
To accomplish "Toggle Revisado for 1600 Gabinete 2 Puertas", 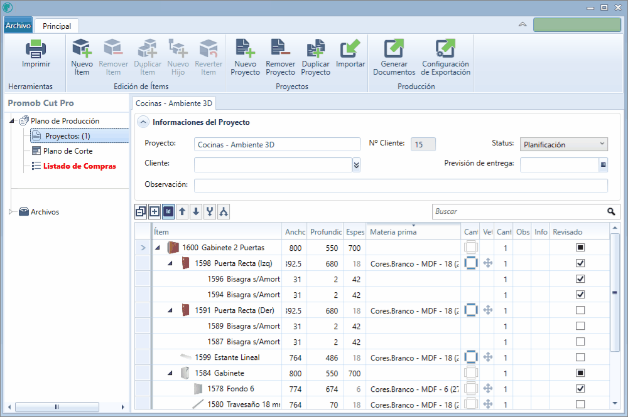I will 580,248.
